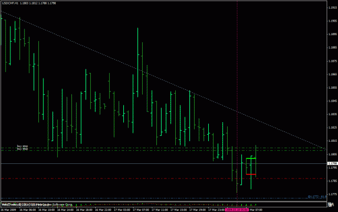Click price scale value 1.1915
This screenshot has width=338, height=212.
tap(333, 8)
